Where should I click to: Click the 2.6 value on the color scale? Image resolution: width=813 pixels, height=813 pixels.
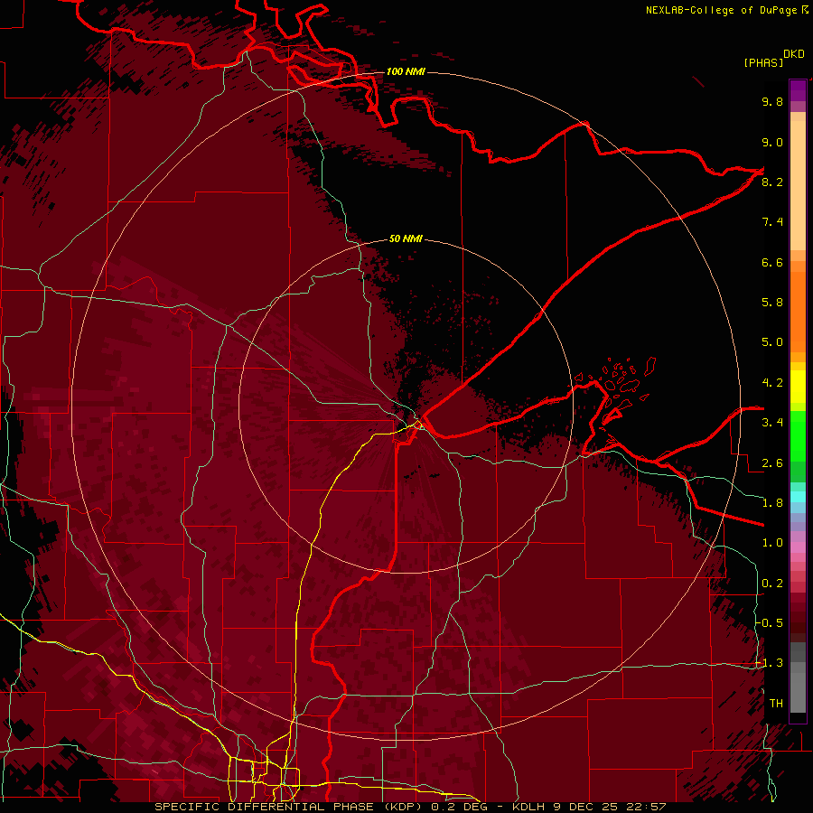772,463
